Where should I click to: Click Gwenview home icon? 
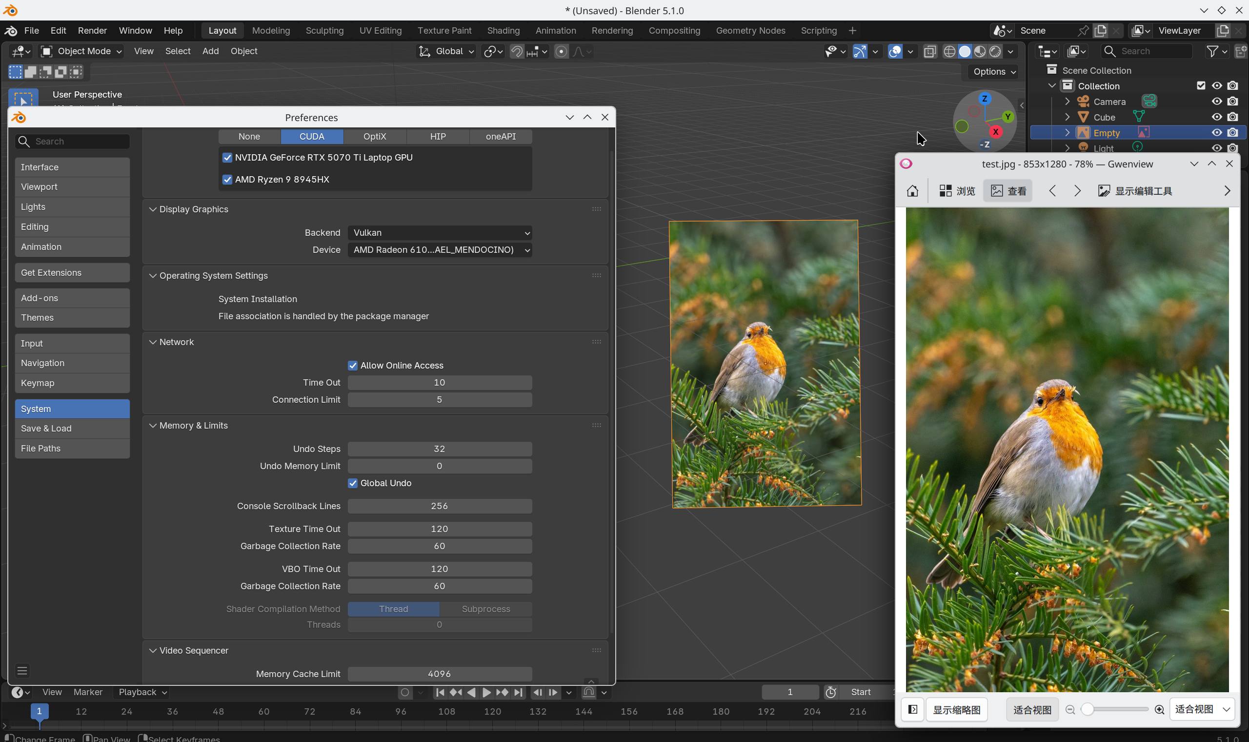pyautogui.click(x=912, y=191)
